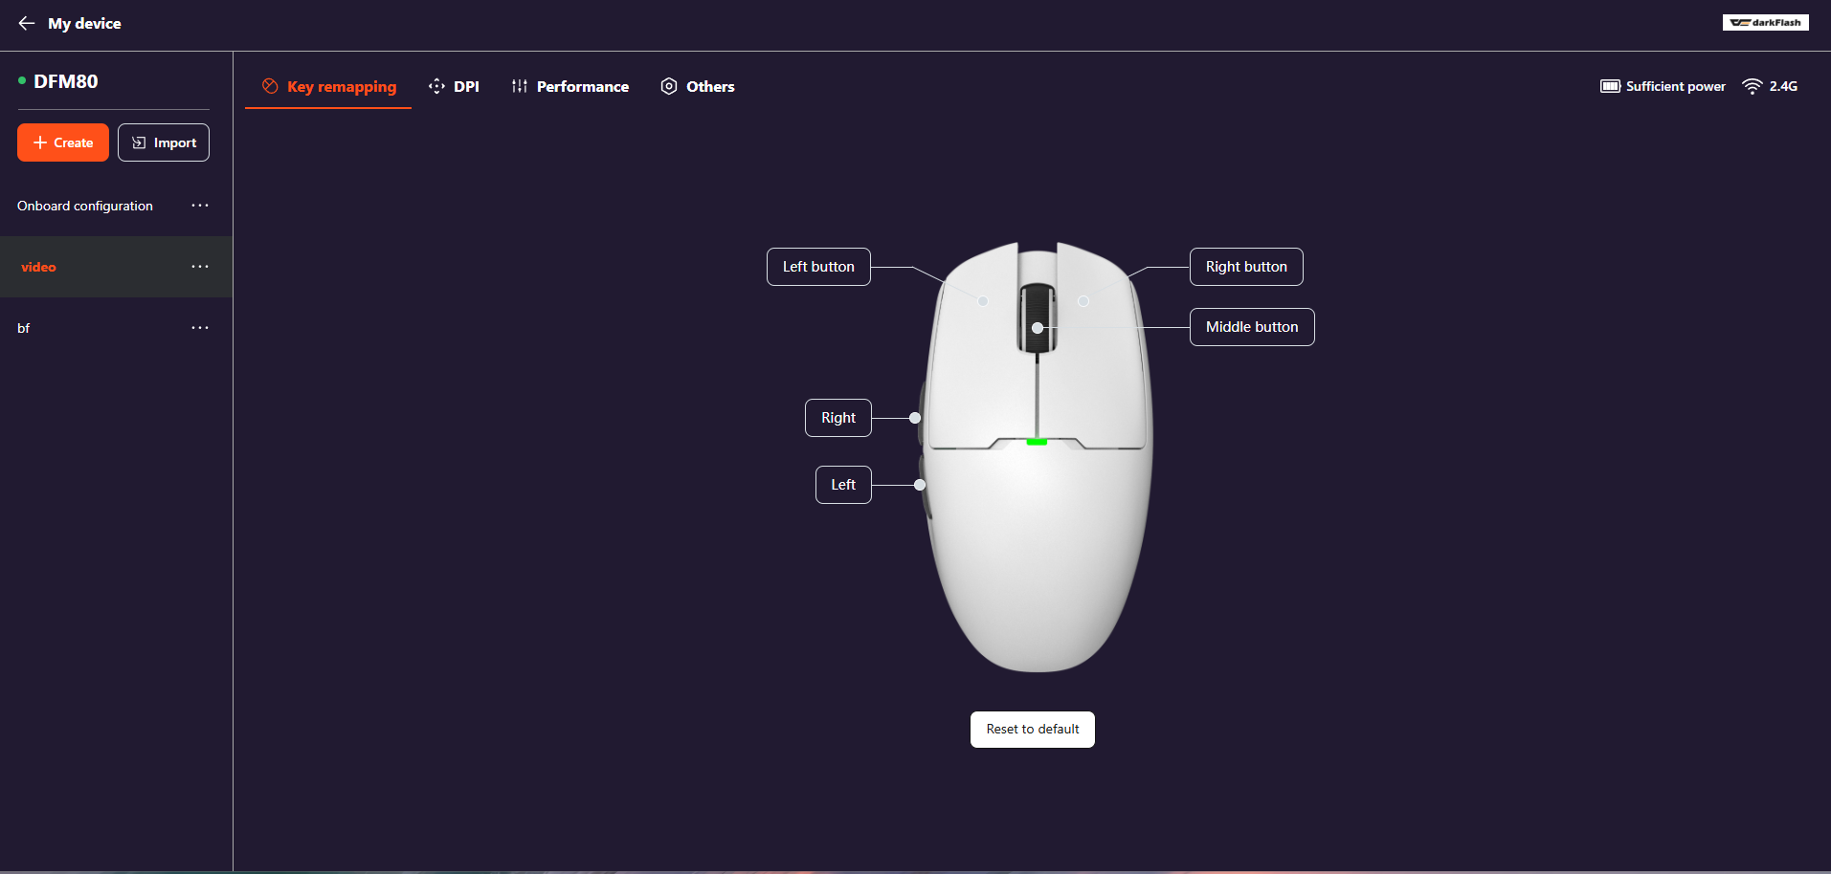1831x874 pixels.
Task: Click the battery Sufficient power icon
Action: [x=1610, y=86]
